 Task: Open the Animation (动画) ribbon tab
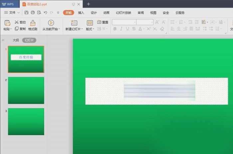(x=106, y=13)
